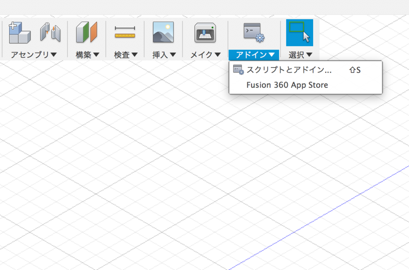Expand the 挿入 dropdown menu
409x270 pixels.
pos(164,55)
